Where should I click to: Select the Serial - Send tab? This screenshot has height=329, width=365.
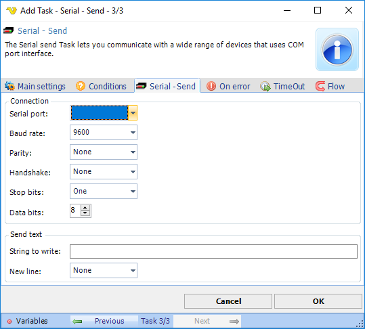(x=167, y=86)
